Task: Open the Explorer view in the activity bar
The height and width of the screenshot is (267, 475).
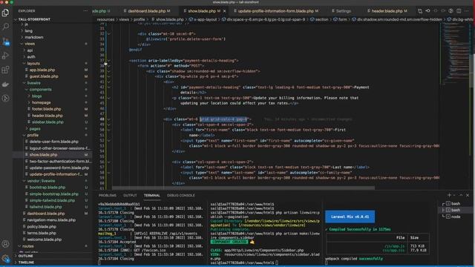Action: click(x=5, y=13)
